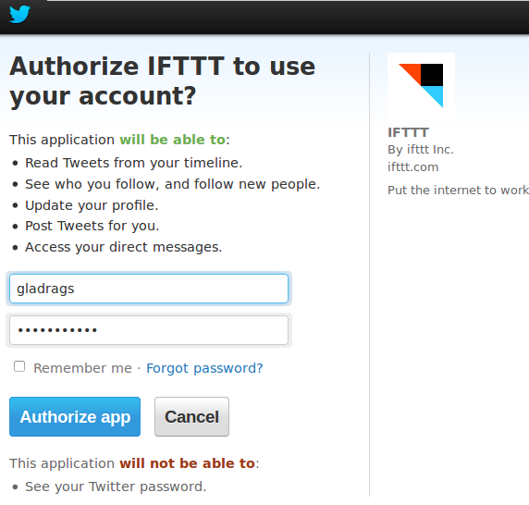The image size is (529, 505).
Task: Click the Post Tweets for you permission item
Action: click(x=92, y=226)
